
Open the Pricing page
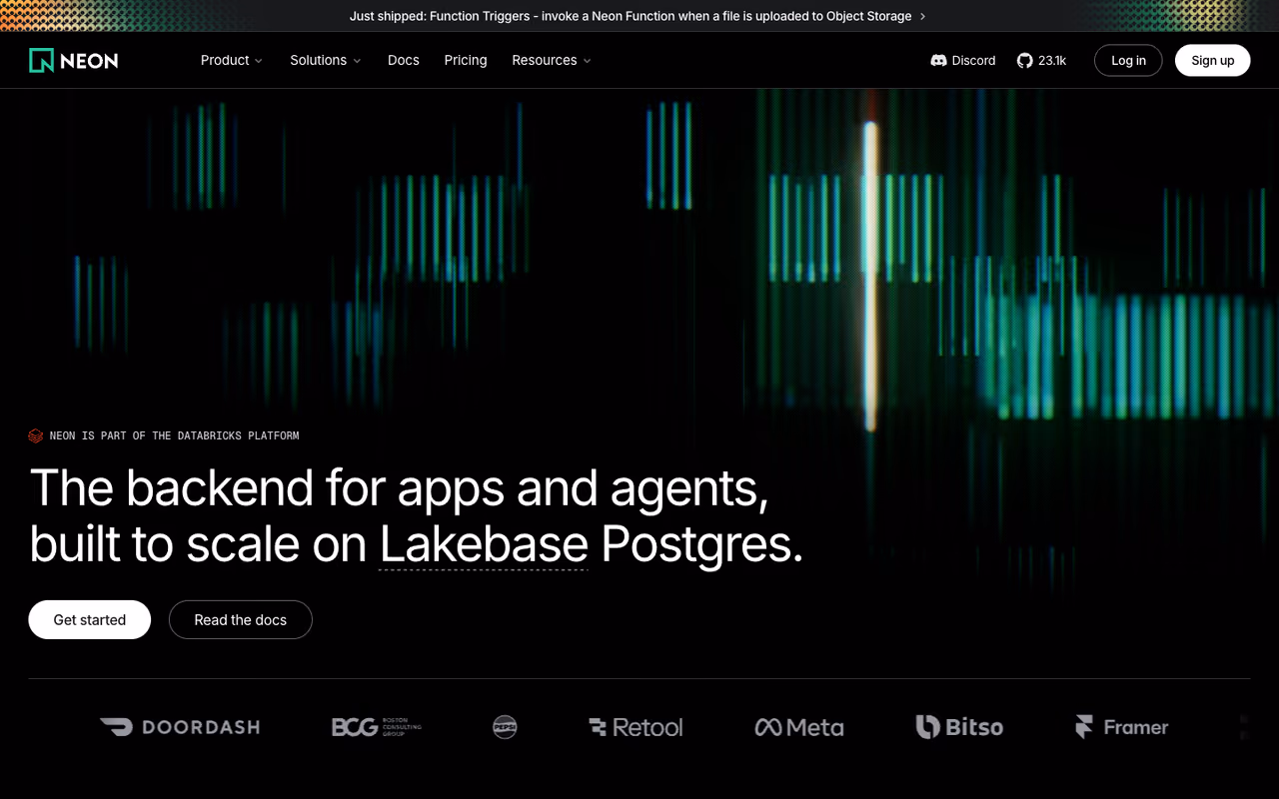466,60
